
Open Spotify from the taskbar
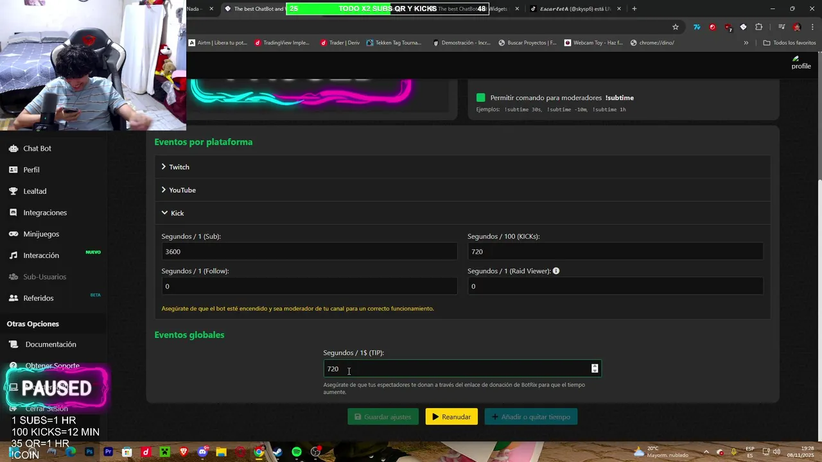pyautogui.click(x=297, y=452)
